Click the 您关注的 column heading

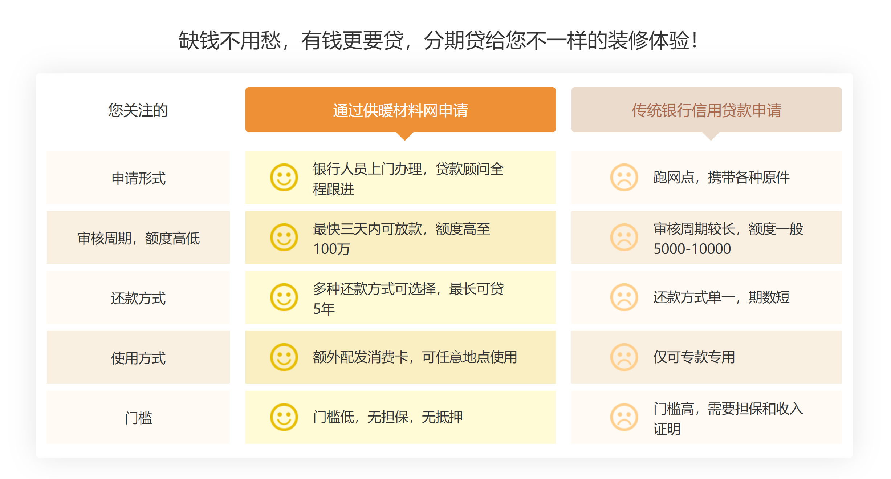pos(138,110)
